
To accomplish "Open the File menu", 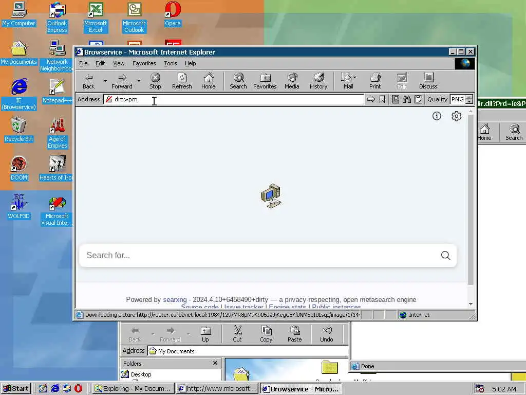I will point(83,63).
